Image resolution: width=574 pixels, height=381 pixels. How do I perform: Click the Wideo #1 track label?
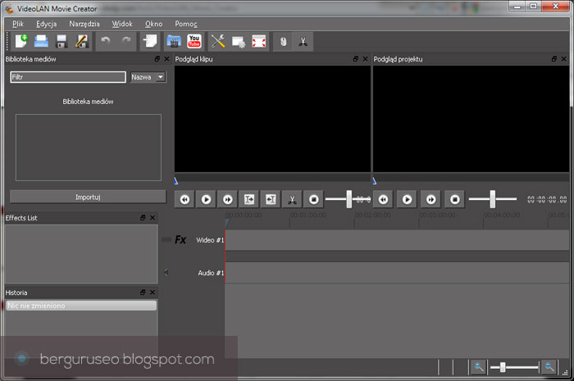[210, 240]
